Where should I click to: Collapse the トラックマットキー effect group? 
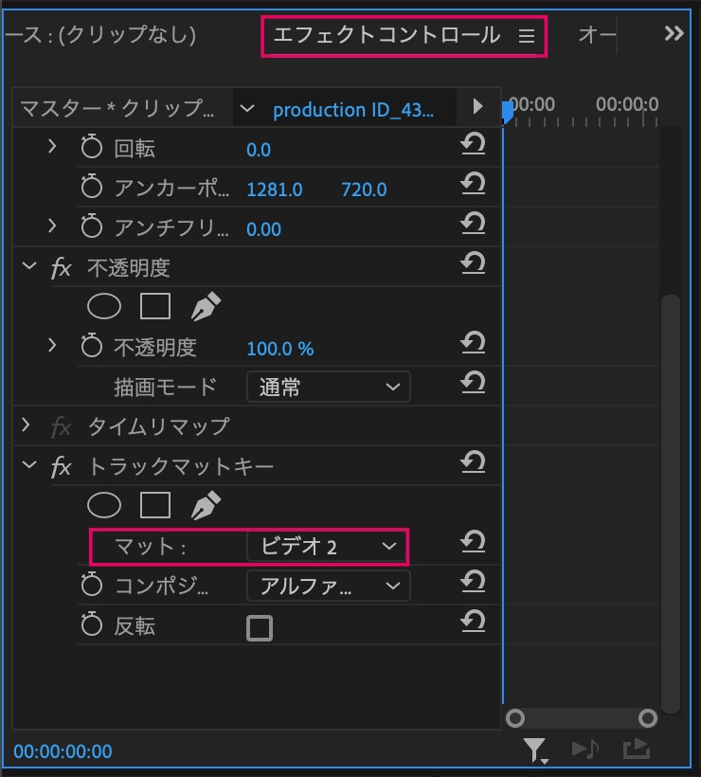coord(29,465)
